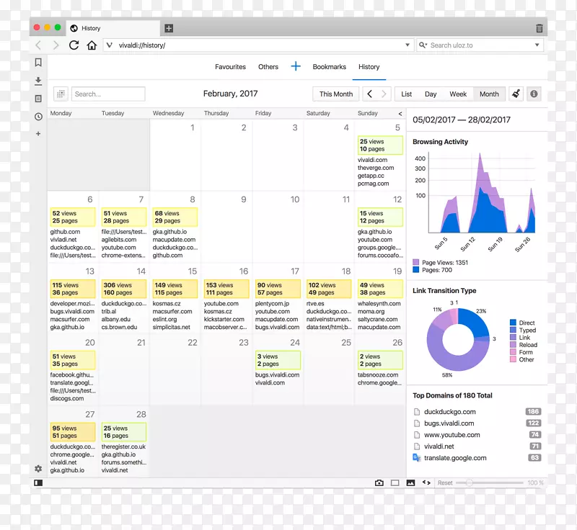Add a Speed Dial group with plus
Image resolution: width=577 pixels, height=530 pixels.
point(296,66)
